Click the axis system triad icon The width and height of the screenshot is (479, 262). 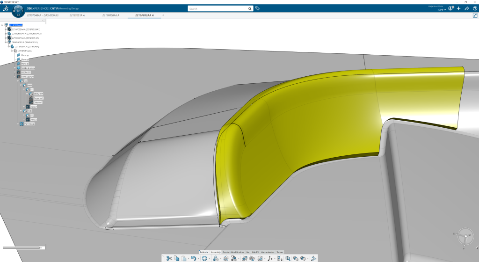(270, 258)
